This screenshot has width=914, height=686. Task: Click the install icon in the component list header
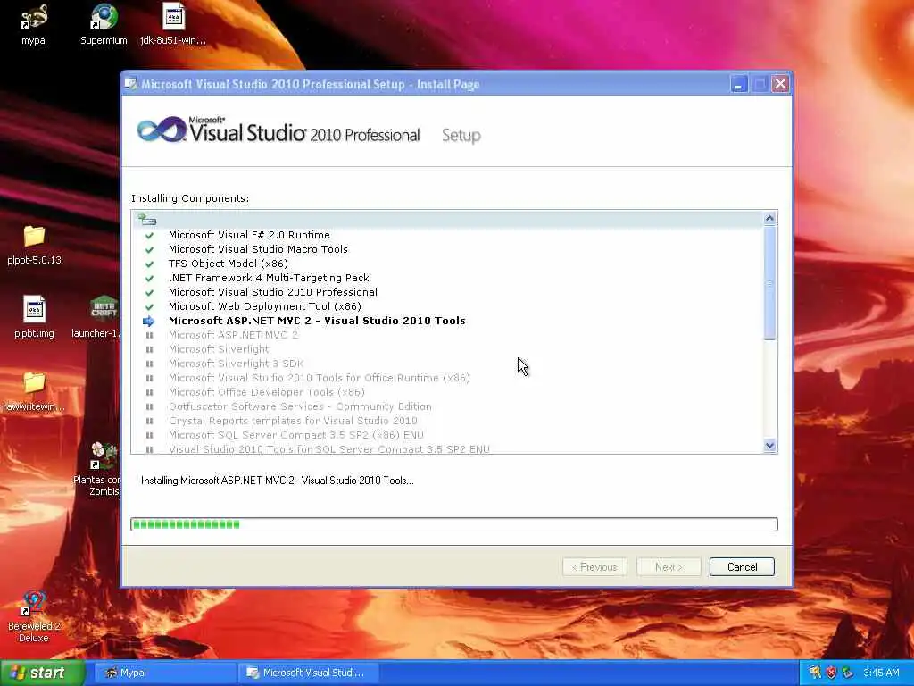pos(147,220)
